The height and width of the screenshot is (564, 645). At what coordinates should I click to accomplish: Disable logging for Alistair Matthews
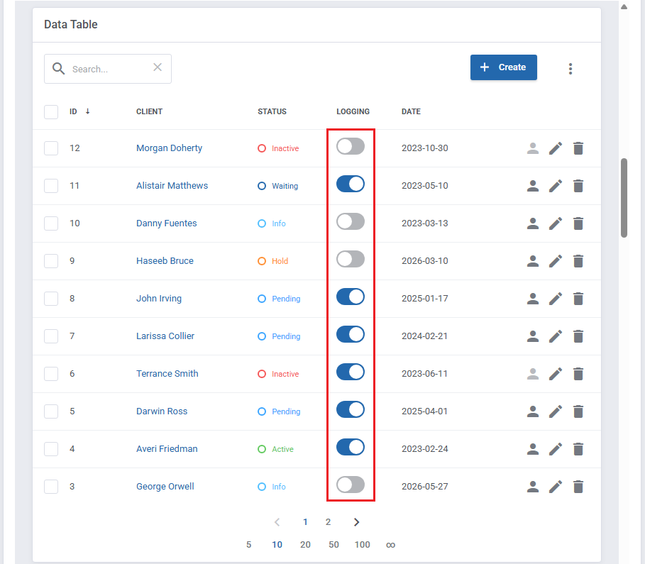pyautogui.click(x=351, y=184)
